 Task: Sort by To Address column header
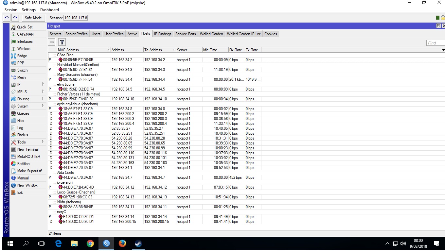[160, 50]
